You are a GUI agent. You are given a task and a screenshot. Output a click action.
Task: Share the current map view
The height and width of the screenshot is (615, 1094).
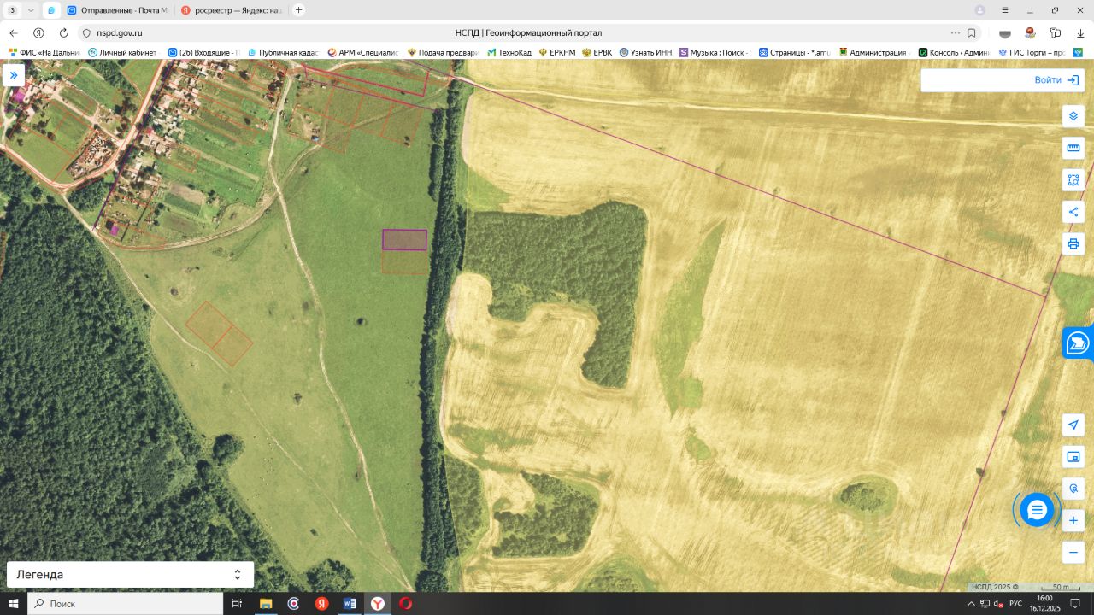tap(1073, 212)
